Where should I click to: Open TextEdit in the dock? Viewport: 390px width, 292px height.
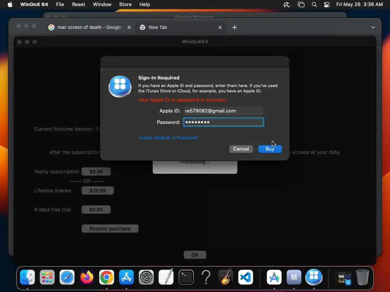[x=166, y=277]
